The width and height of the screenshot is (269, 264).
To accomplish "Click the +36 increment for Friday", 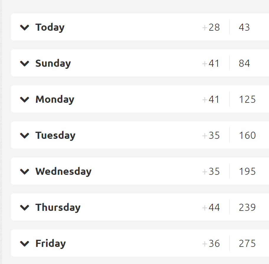I will (x=211, y=244).
